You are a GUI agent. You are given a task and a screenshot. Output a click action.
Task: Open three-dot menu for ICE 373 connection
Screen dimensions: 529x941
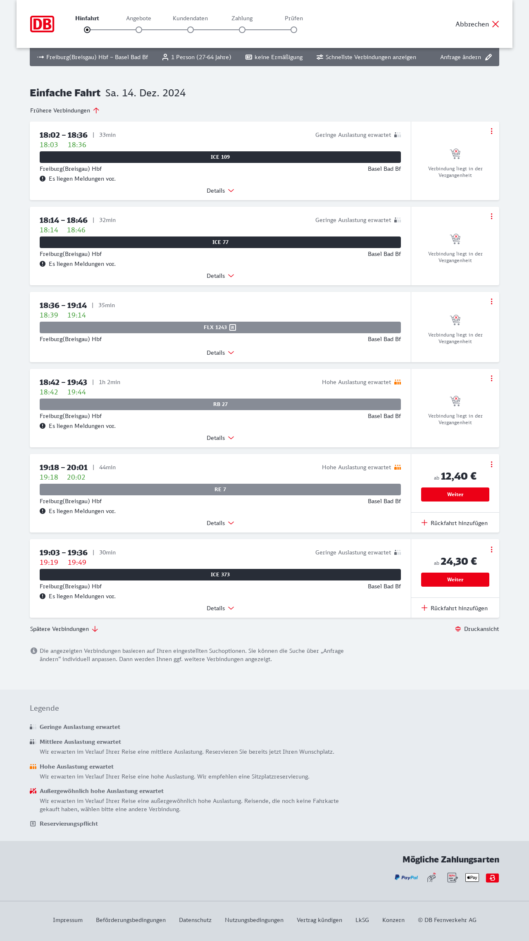[491, 549]
